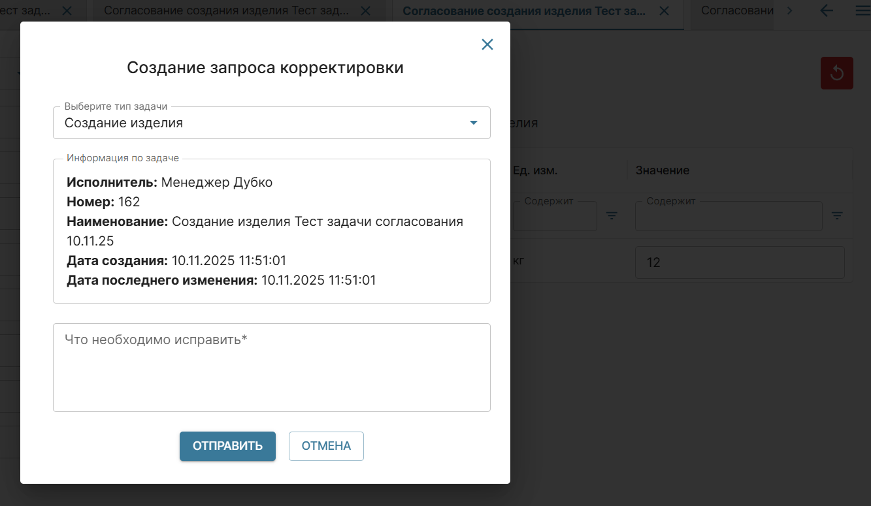Click the back arrow in the tab bar

tap(827, 11)
